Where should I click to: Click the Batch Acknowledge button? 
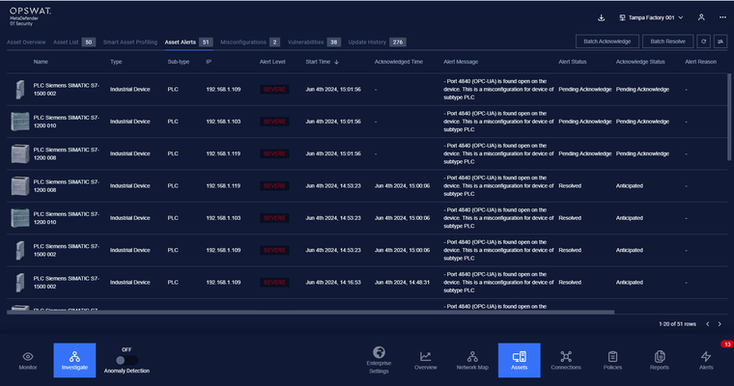click(607, 41)
